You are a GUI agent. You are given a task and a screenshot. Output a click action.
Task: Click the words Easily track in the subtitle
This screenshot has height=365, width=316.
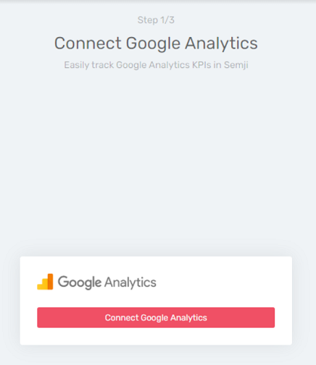88,65
